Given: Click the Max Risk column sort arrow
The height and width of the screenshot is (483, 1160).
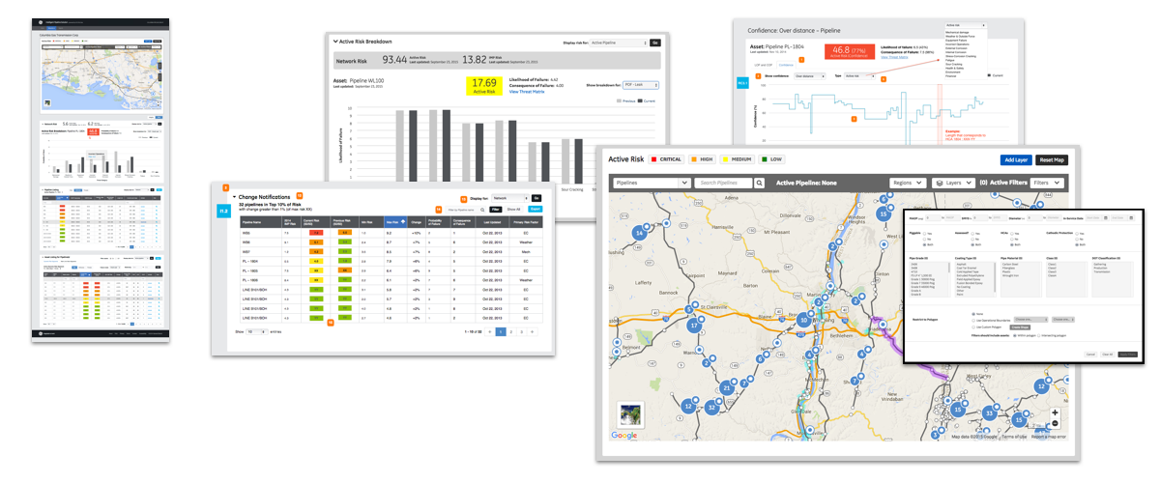Looking at the screenshot, I should [x=401, y=222].
